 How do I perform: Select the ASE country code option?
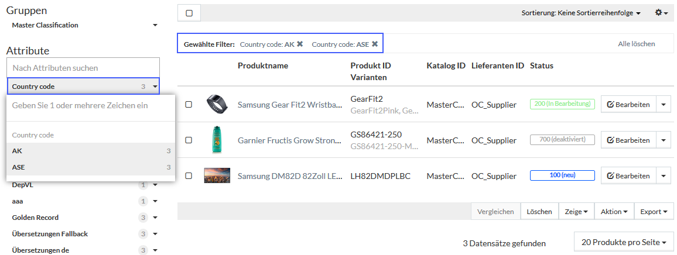tap(91, 167)
